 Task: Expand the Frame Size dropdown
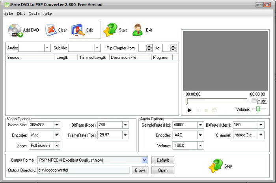[57, 125]
